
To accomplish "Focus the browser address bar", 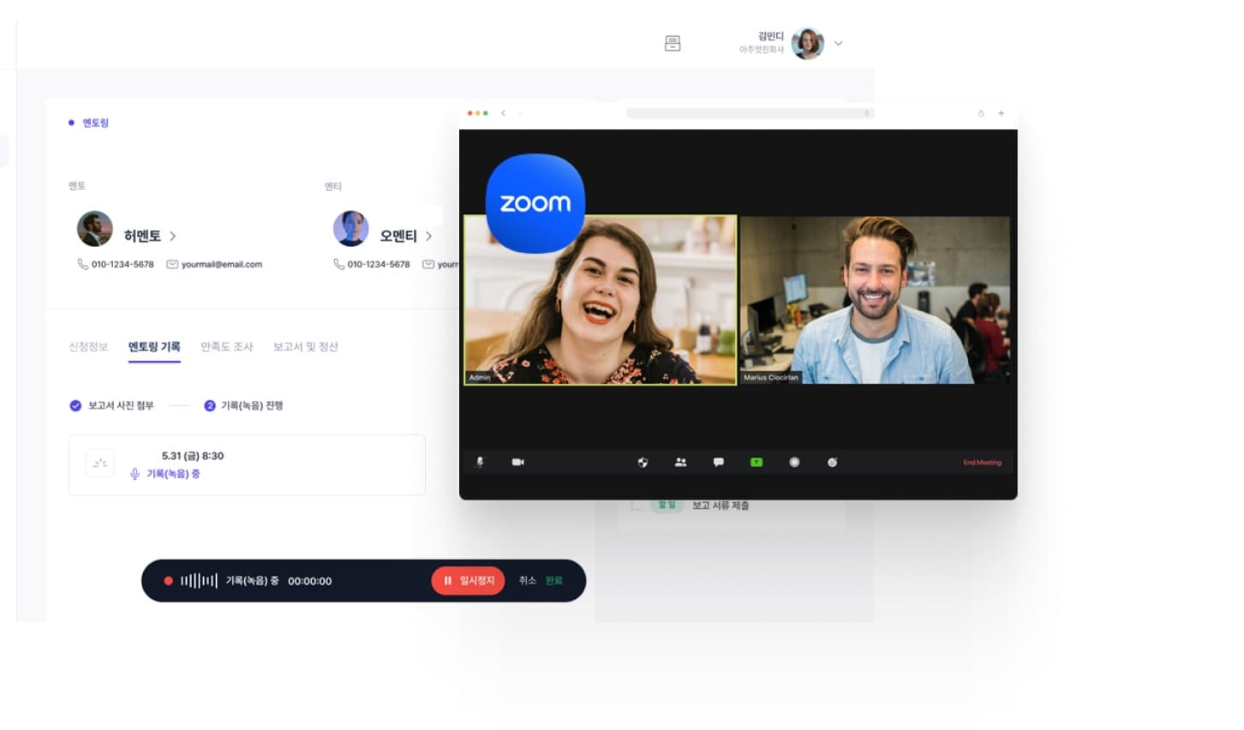I will click(x=750, y=113).
